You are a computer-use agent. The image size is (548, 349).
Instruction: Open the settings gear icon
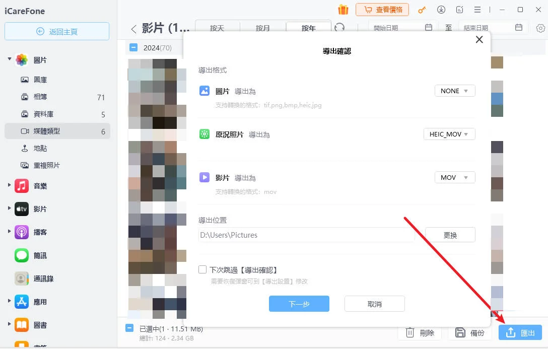point(540,28)
